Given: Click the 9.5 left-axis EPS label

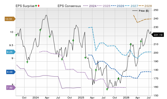Looking at the screenshot, I should pyautogui.click(x=11, y=45).
